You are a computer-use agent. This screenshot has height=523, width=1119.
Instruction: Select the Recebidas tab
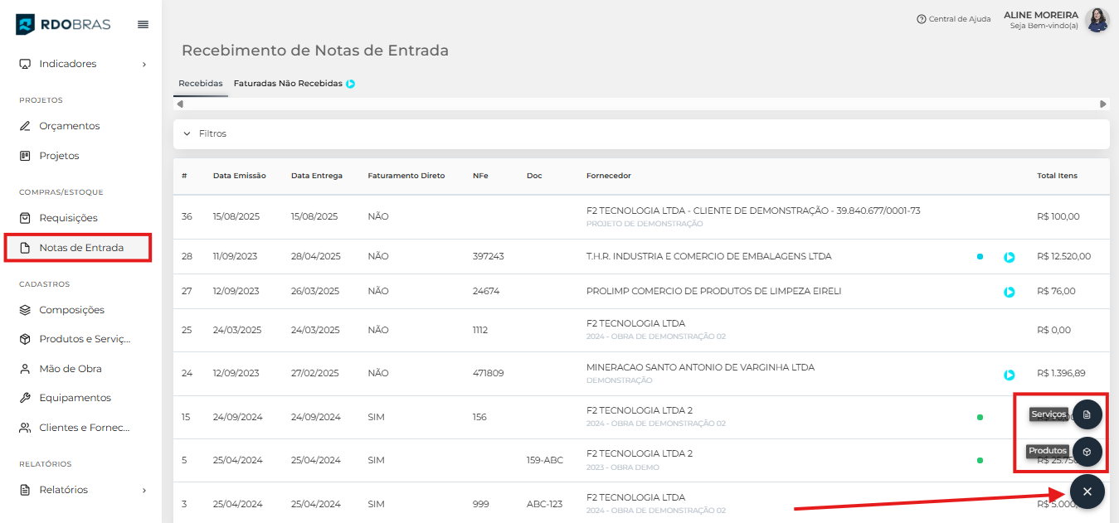[x=200, y=84]
